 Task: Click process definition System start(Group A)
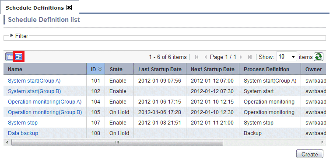click(270, 81)
